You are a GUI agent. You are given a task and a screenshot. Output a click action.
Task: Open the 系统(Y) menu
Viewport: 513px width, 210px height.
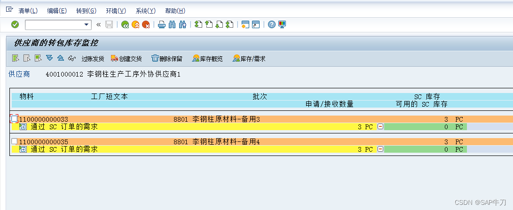pyautogui.click(x=146, y=11)
